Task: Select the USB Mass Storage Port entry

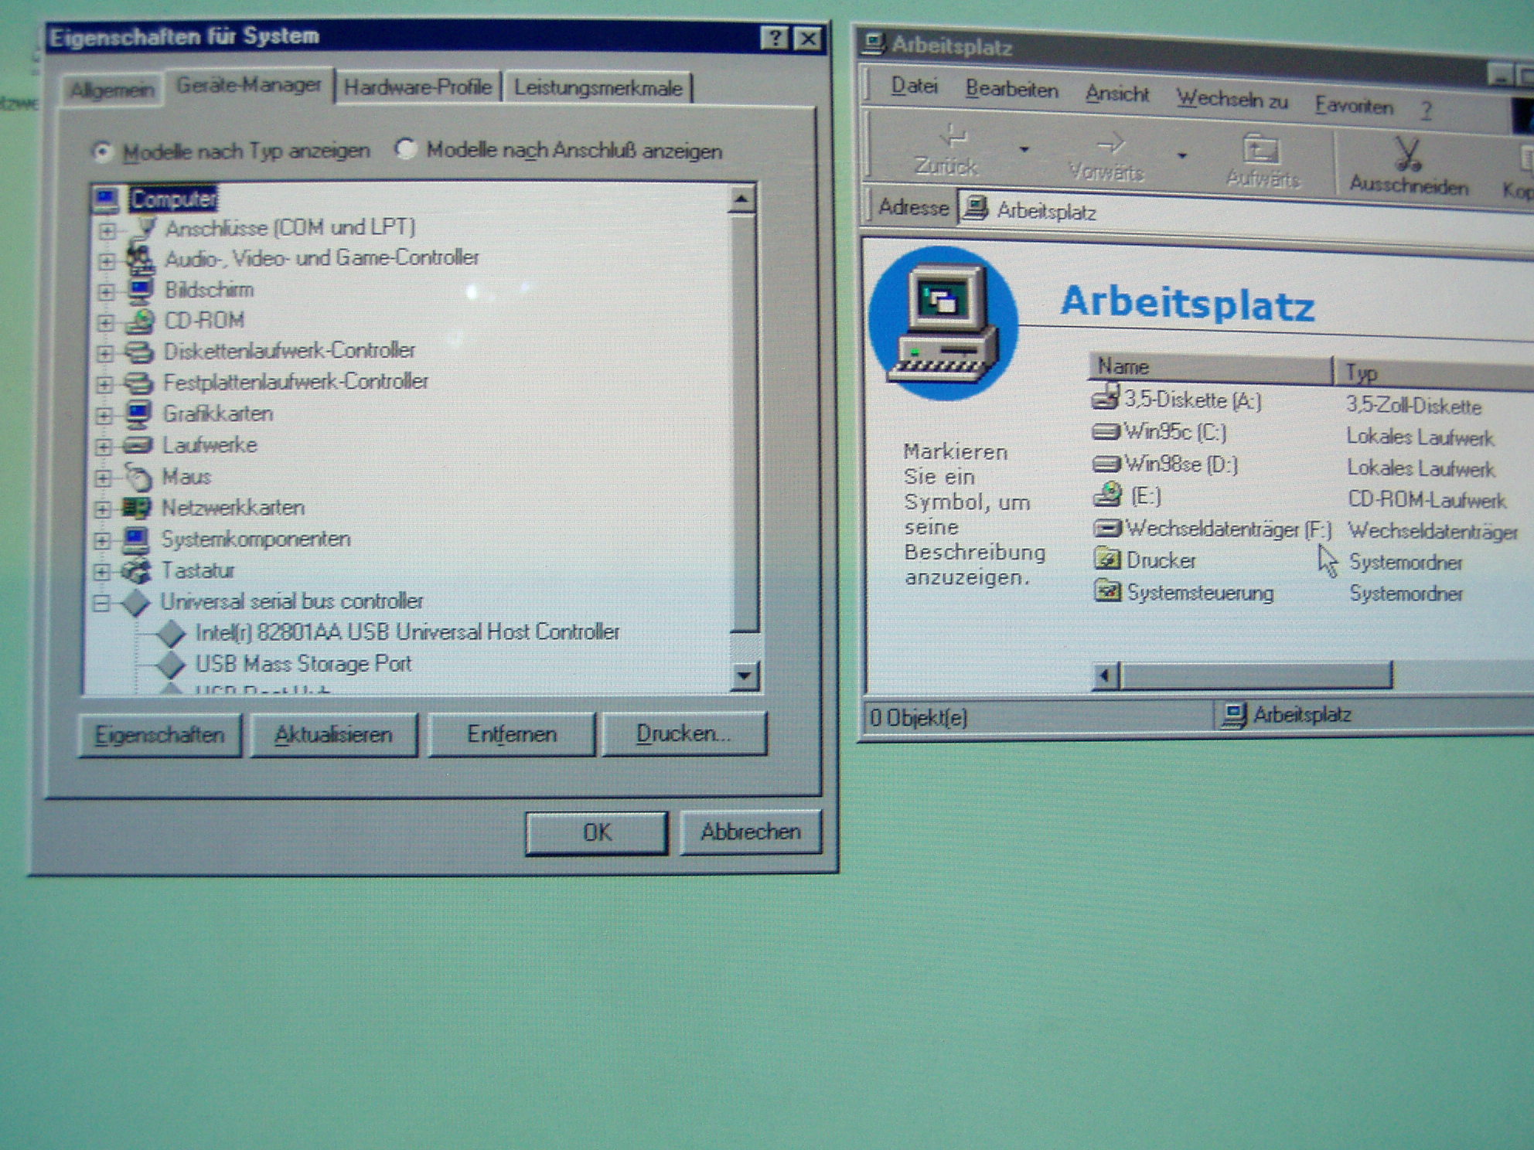Action: click(x=302, y=663)
